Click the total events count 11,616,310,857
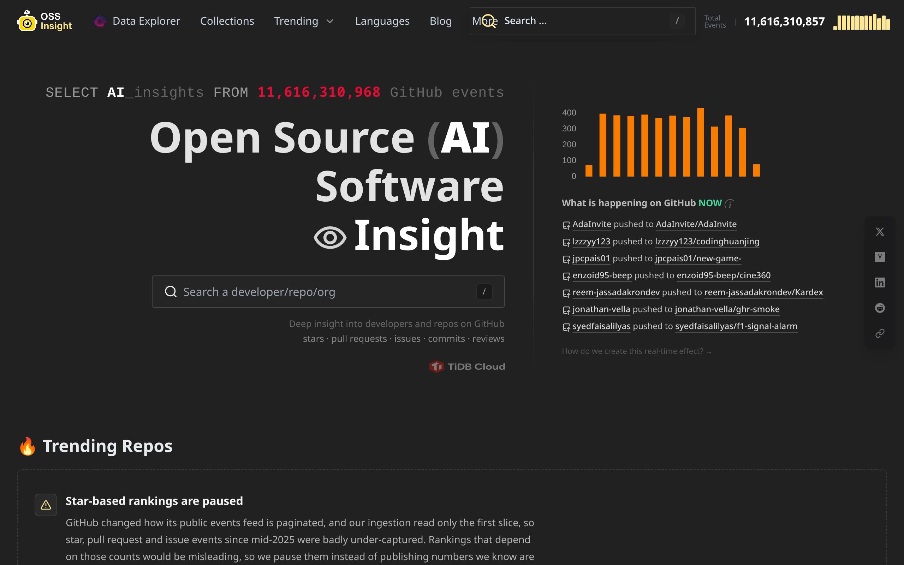The width and height of the screenshot is (904, 565). click(x=784, y=22)
